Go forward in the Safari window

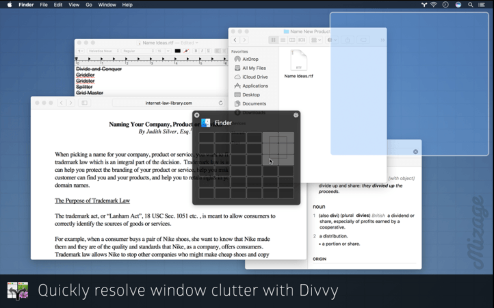[x=71, y=103]
